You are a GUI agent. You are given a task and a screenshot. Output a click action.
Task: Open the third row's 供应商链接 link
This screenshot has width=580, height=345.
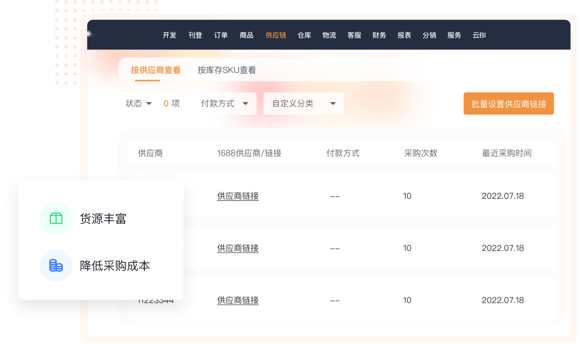pos(238,300)
